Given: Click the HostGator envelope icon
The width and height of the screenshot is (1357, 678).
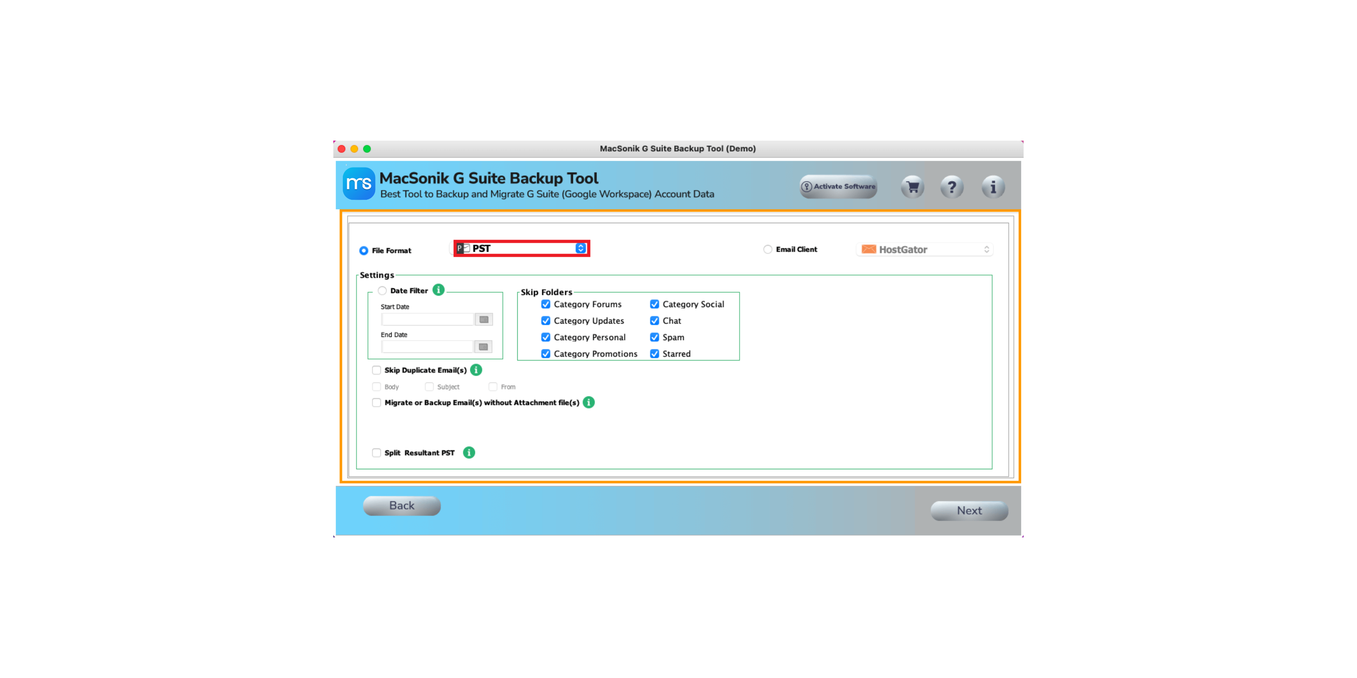Looking at the screenshot, I should click(x=869, y=249).
